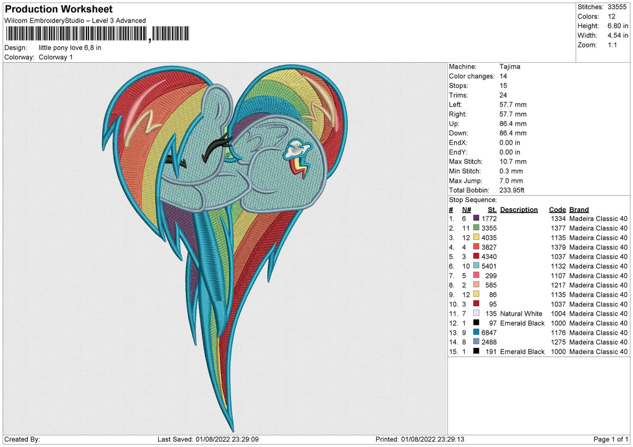Click the 'Left:' label

pyautogui.click(x=456, y=104)
